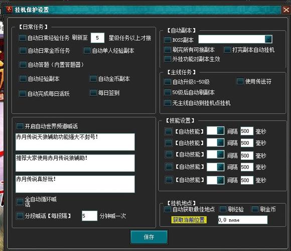Click the position field showing 0,0 none
The image size is (291, 251).
click(242, 220)
